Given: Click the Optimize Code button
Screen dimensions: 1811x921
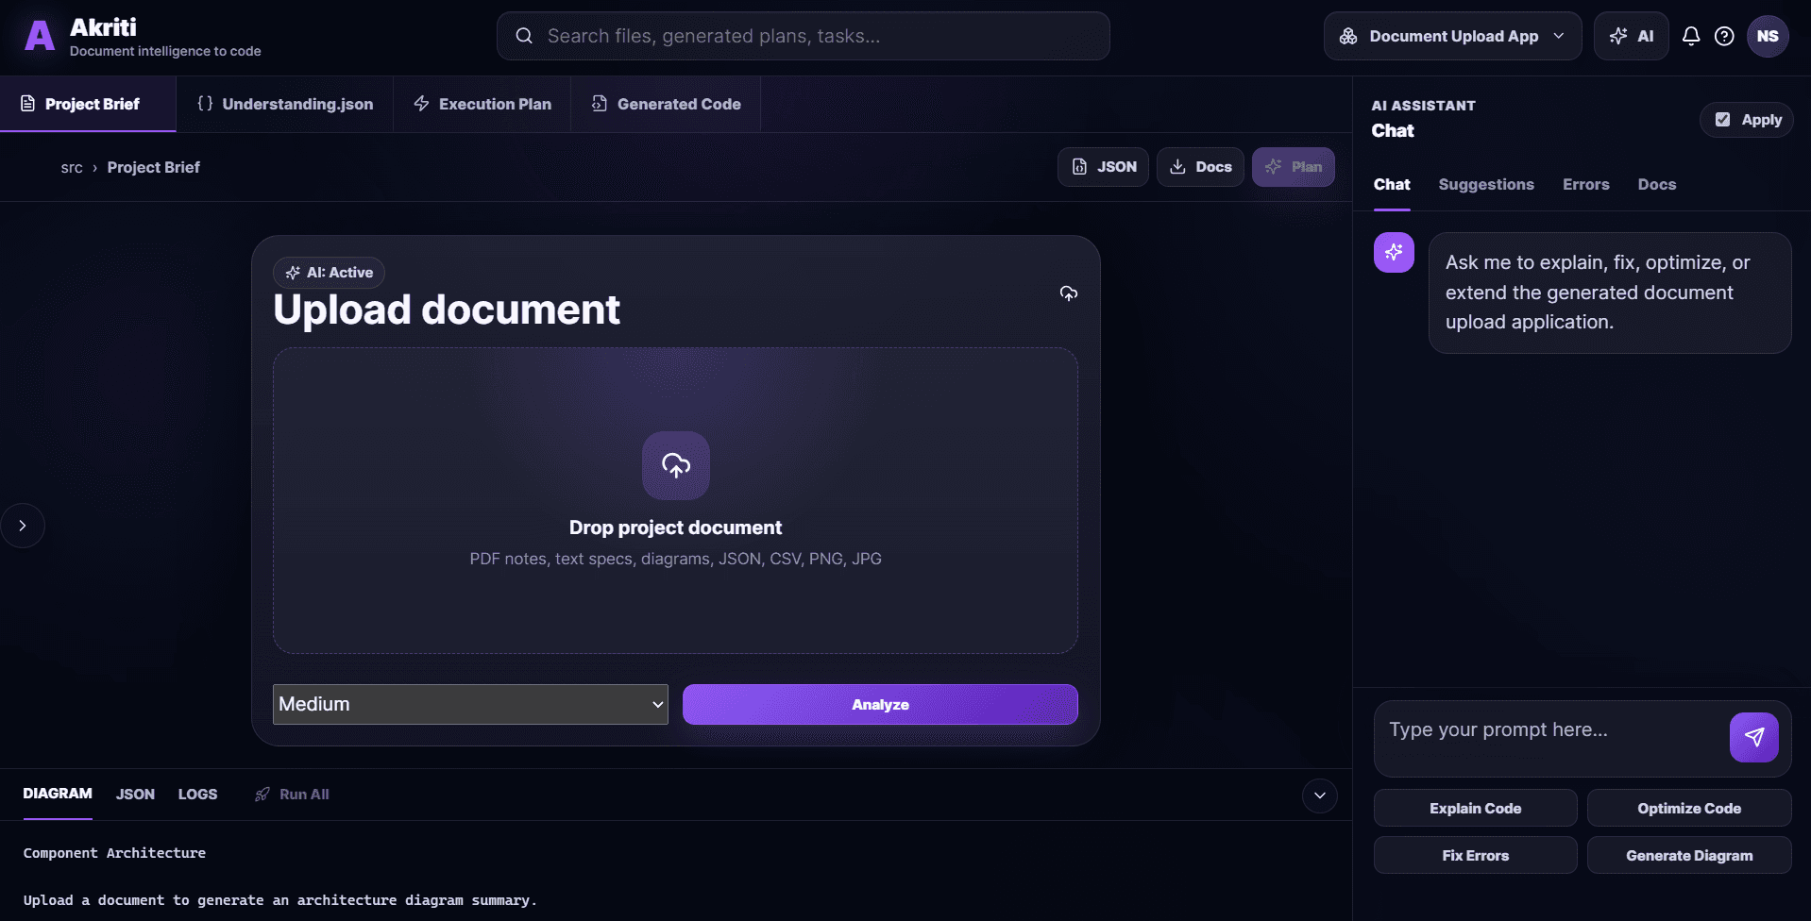Looking at the screenshot, I should (1689, 808).
